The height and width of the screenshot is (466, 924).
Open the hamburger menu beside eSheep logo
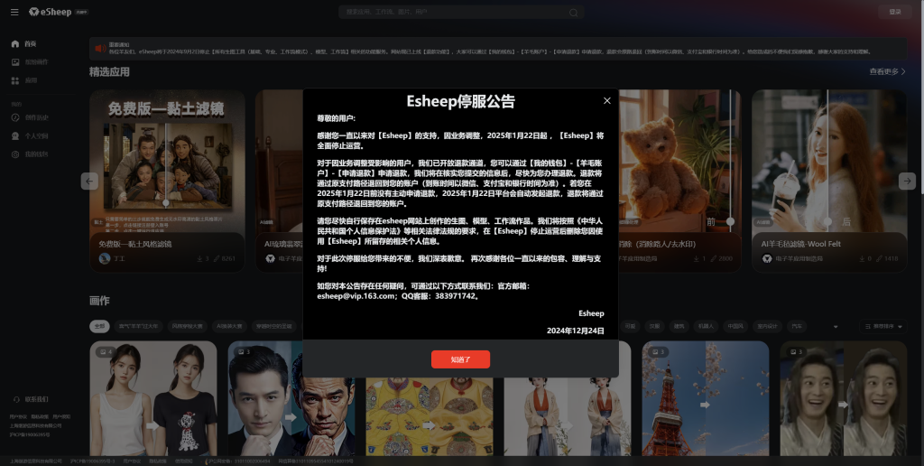point(14,12)
